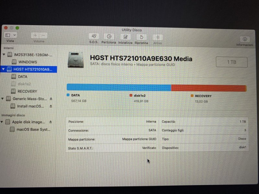This screenshot has height=194, width=259.
Task: Select the disk1s2 volume in sidebar
Action: [x=24, y=84]
